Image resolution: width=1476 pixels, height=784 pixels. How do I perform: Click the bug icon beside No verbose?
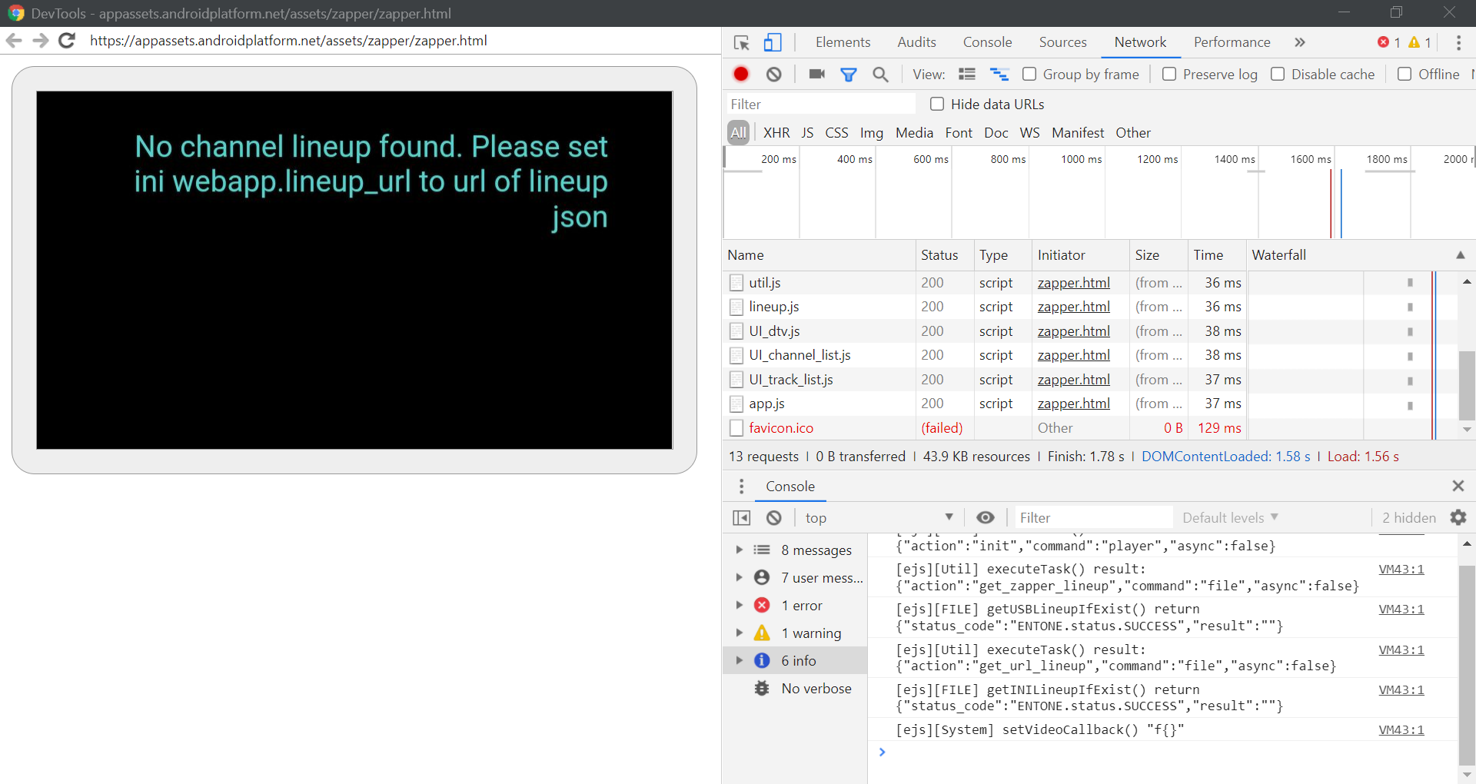coord(762,689)
